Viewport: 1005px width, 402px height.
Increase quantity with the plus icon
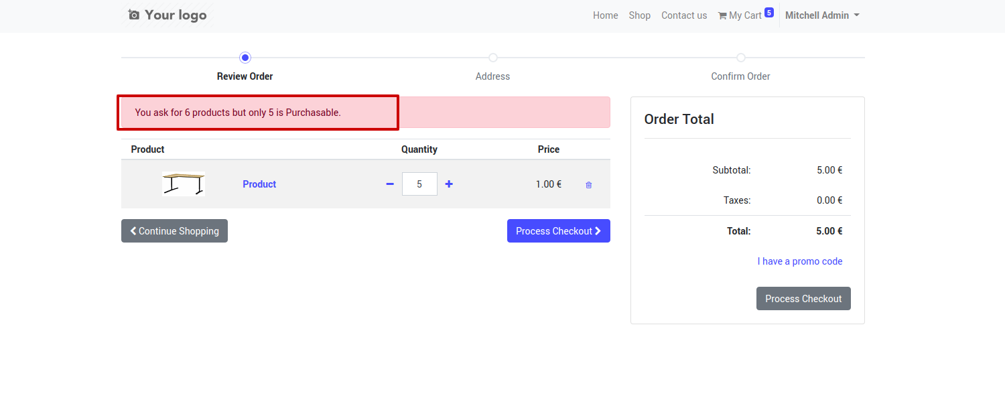pos(449,184)
